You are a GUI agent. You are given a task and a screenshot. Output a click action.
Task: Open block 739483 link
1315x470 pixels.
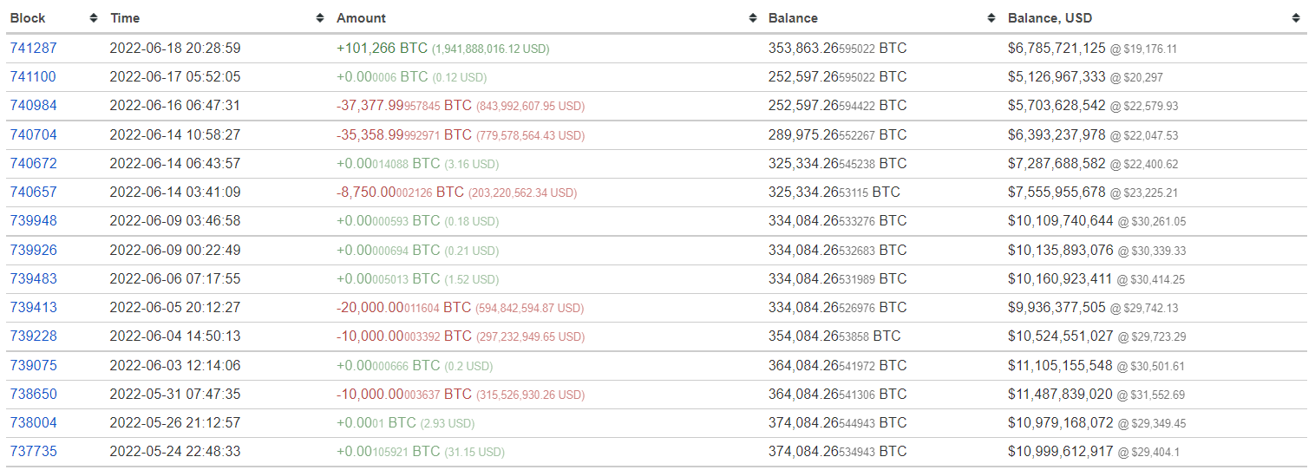click(33, 279)
